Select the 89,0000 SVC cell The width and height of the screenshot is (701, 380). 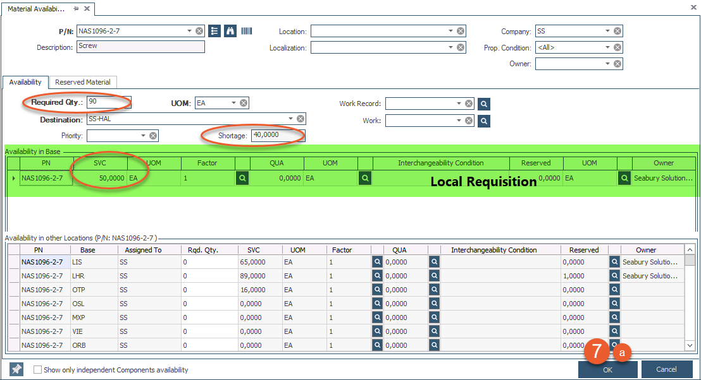click(x=259, y=276)
